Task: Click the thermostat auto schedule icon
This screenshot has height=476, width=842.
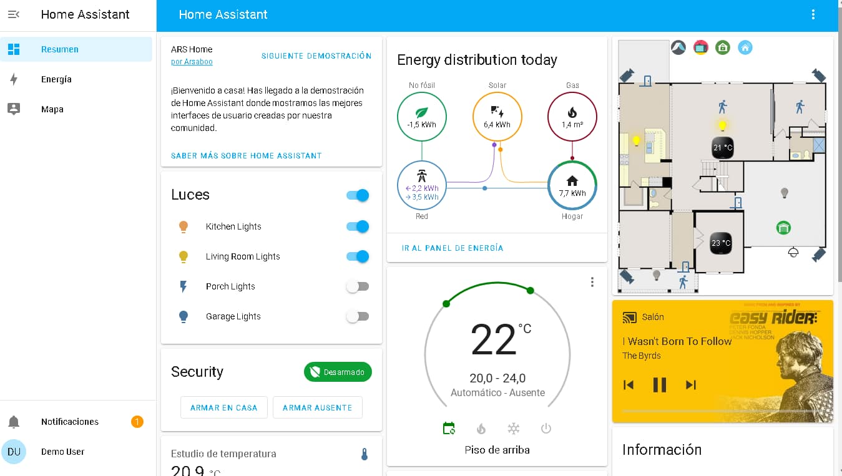Action: pyautogui.click(x=449, y=429)
